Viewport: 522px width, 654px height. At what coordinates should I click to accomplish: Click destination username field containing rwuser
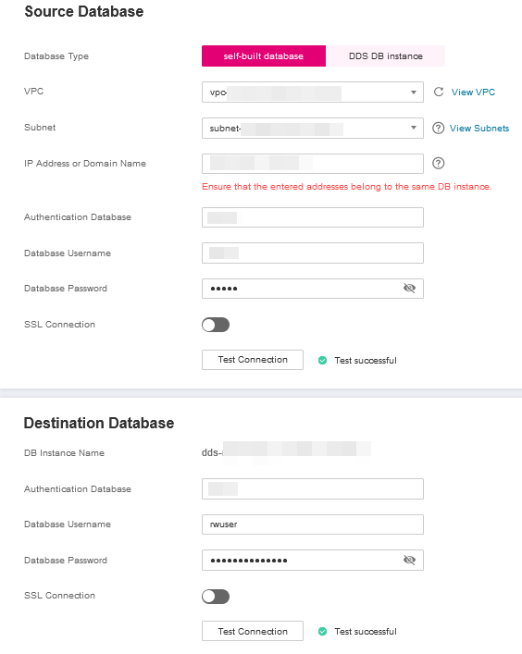[313, 524]
